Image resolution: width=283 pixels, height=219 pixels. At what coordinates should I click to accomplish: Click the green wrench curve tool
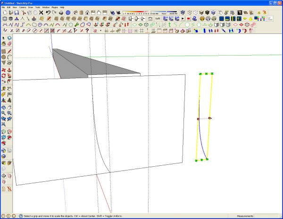tap(77, 24)
